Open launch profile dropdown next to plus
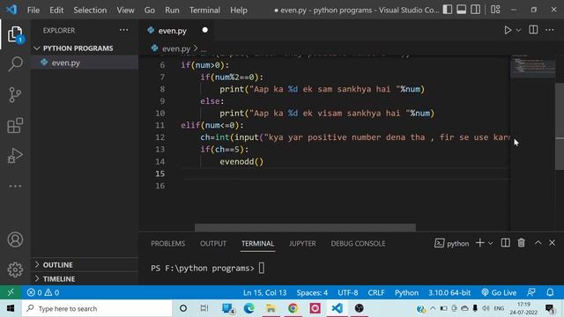 [490, 243]
